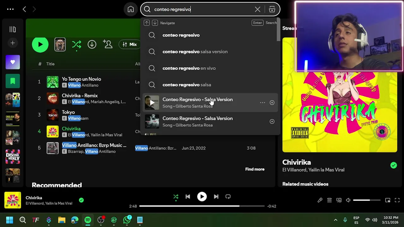Open the connect-to-device icon
Image resolution: width=404 pixels, height=227 pixels.
tap(339, 200)
